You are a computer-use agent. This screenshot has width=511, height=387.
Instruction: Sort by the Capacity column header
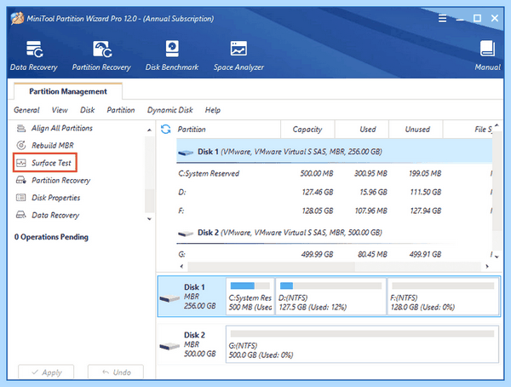[x=307, y=130]
